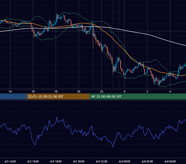The height and width of the screenshot is (164, 186).
Task: Click the 14 hour label on price chart axis
Action: point(10,92)
